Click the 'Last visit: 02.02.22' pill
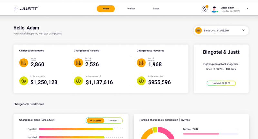The height and width of the screenshot is (139, 258). pos(221,83)
